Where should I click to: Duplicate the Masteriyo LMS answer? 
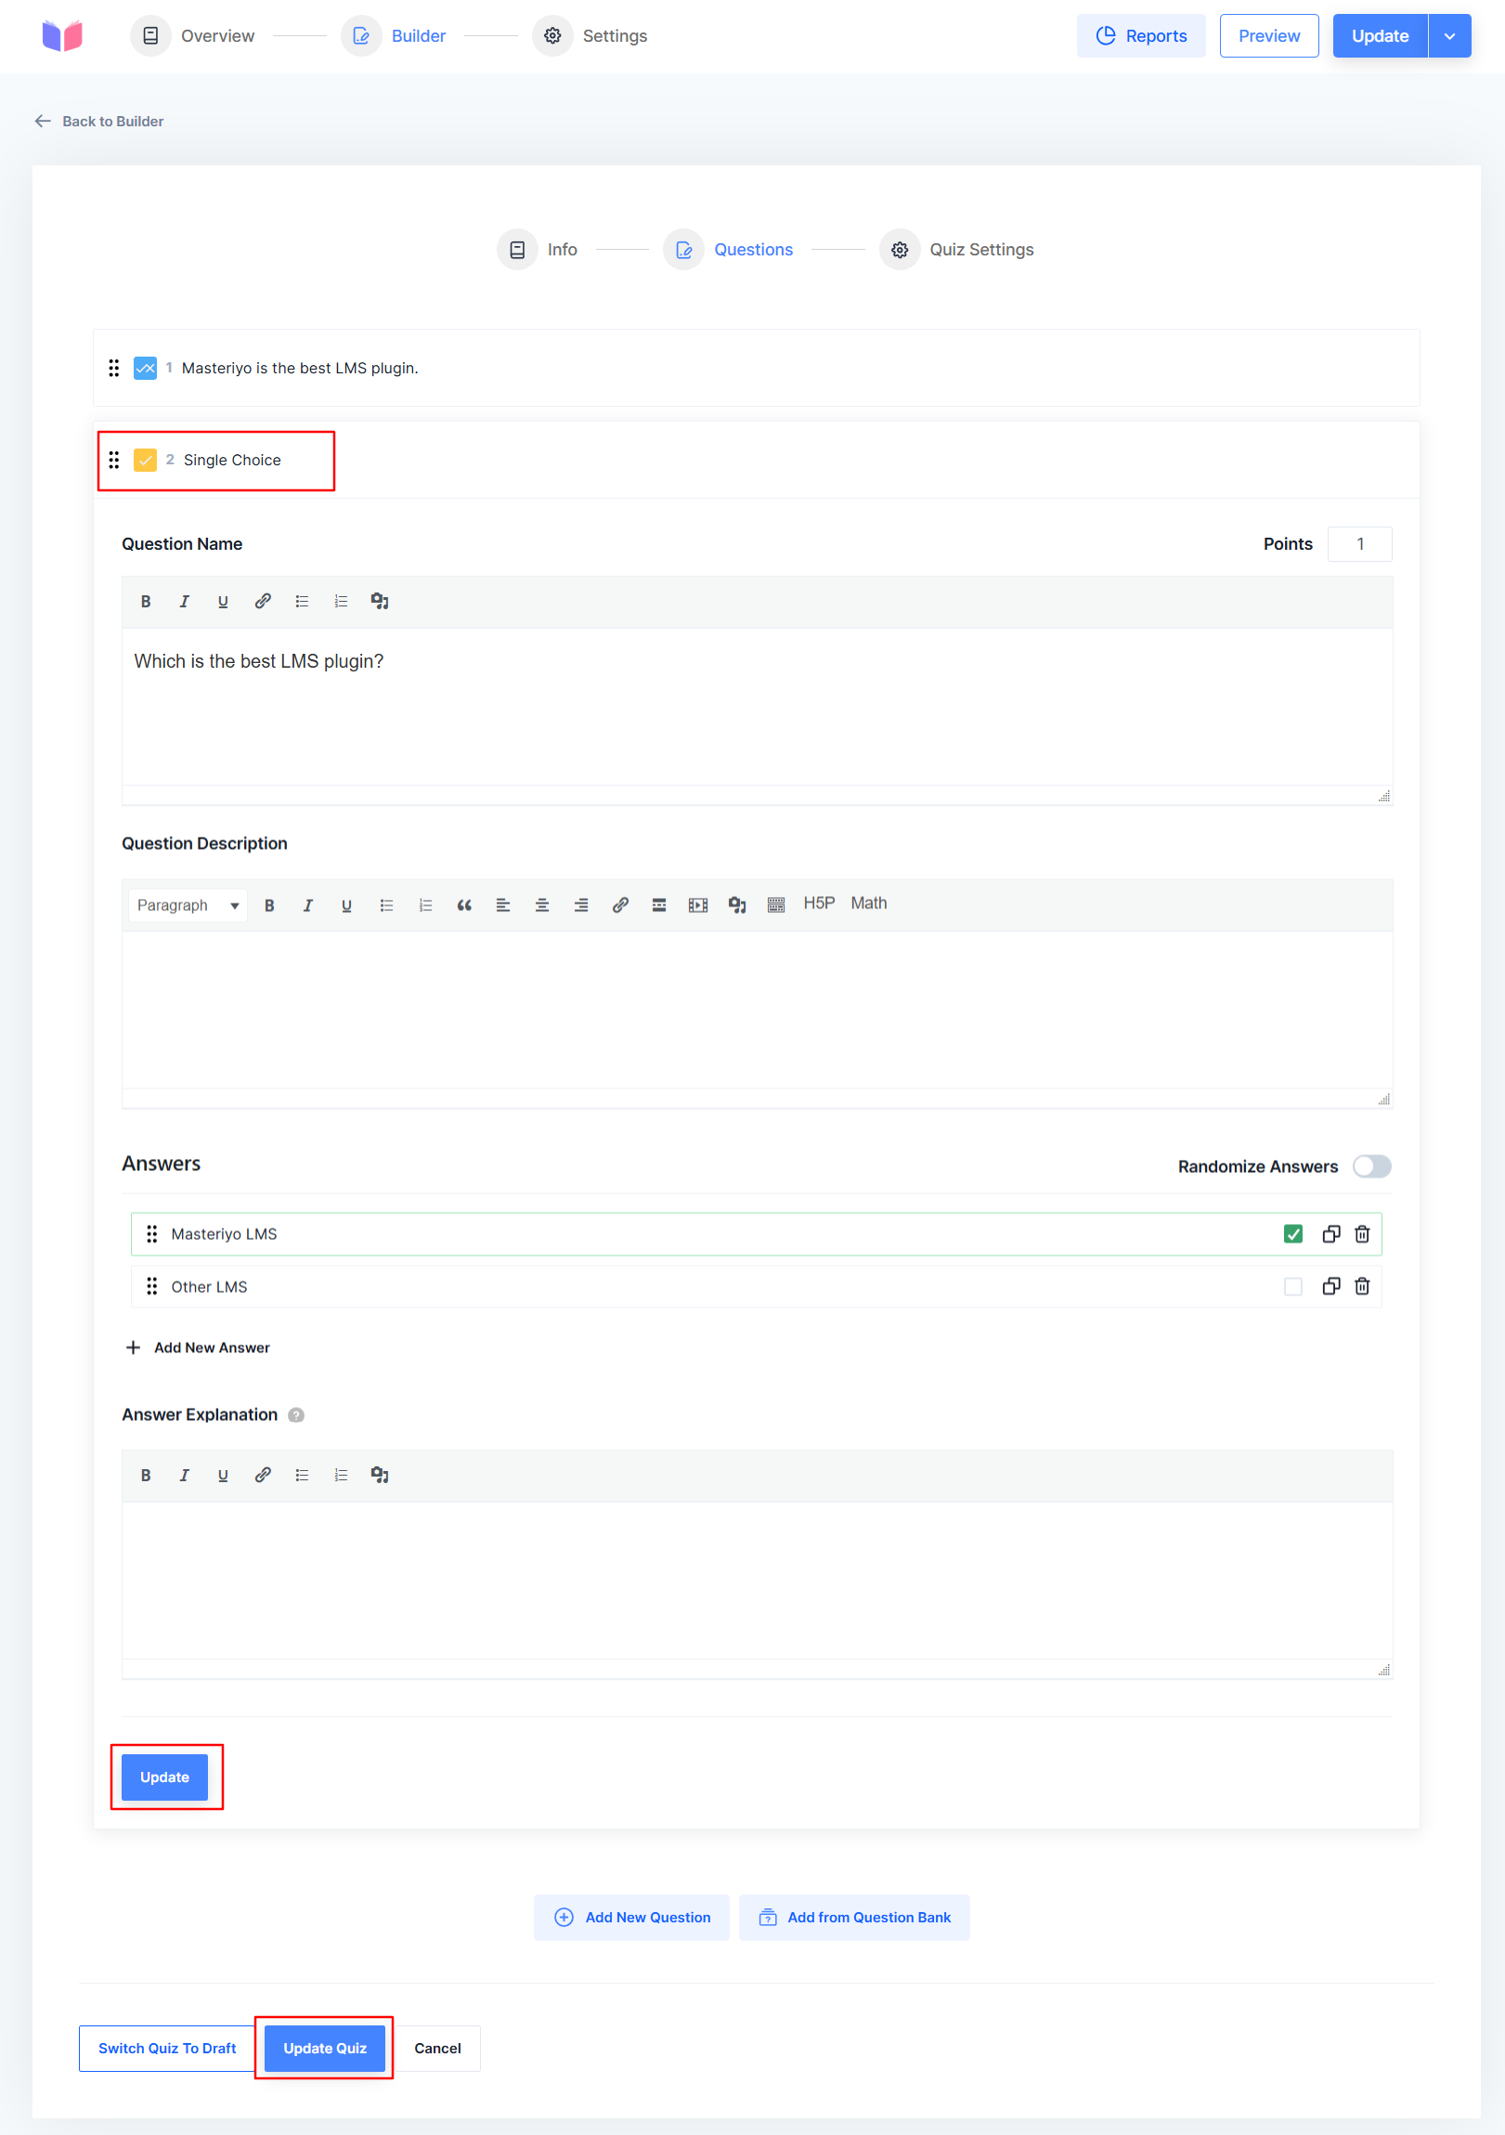[x=1331, y=1234]
